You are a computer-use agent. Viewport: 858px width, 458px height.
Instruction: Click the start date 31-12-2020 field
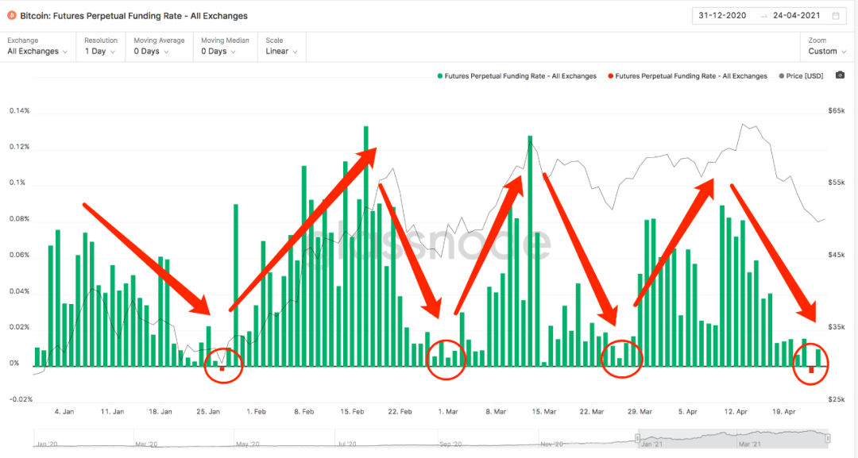pyautogui.click(x=722, y=15)
